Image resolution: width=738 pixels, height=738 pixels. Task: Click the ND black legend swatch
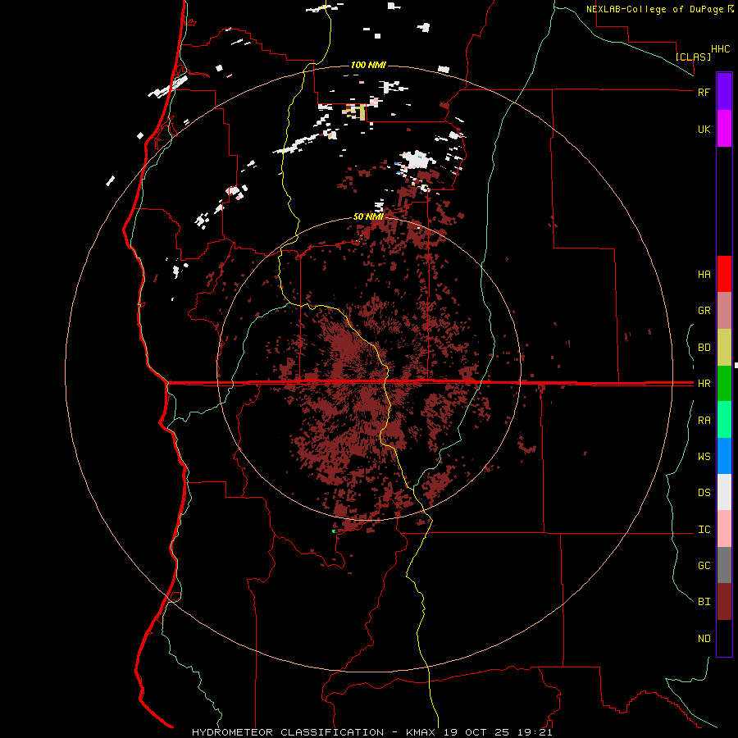click(724, 638)
